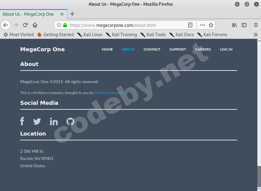Go back to the previous page
Viewport: 261px width, 191px height.
coord(6,25)
